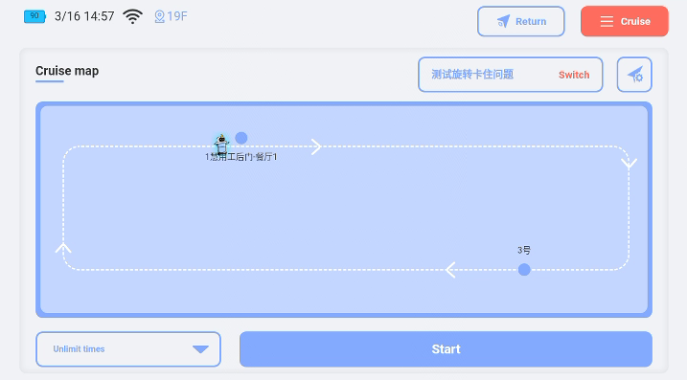This screenshot has width=687, height=380.
Task: Select the 3号 waypoint dot
Action: click(x=524, y=270)
